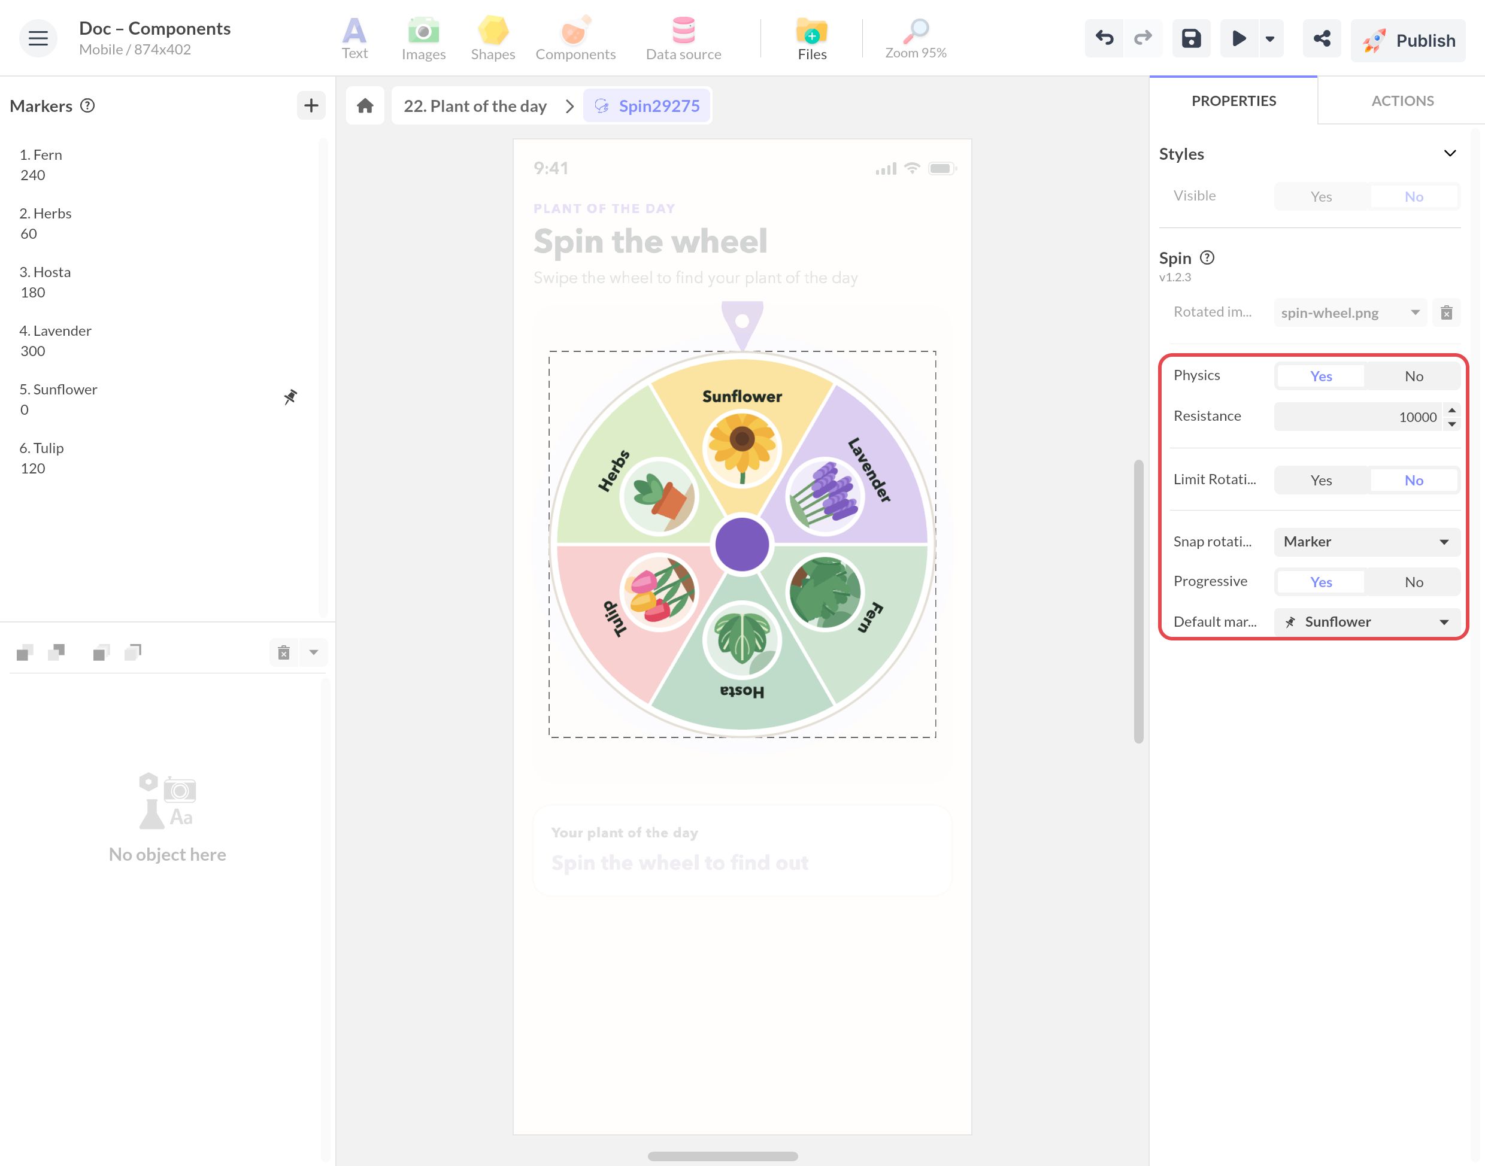Viewport: 1485px width, 1166px height.
Task: Open Markers help icon
Action: click(x=87, y=105)
